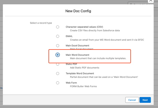Click the 'New Doc Config' dialog heading
Image resolution: width=158 pixels, height=108 pixels.
[x=78, y=11]
